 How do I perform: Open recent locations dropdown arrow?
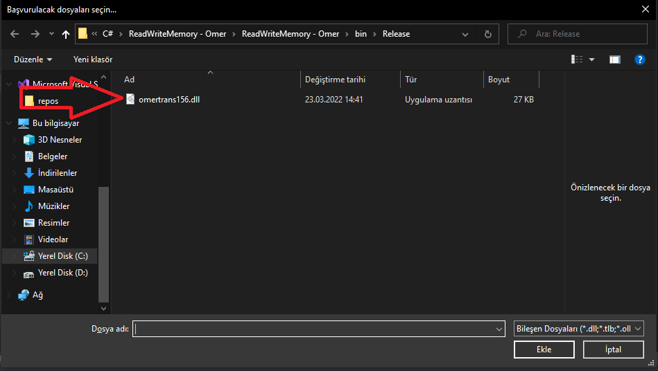(51, 34)
